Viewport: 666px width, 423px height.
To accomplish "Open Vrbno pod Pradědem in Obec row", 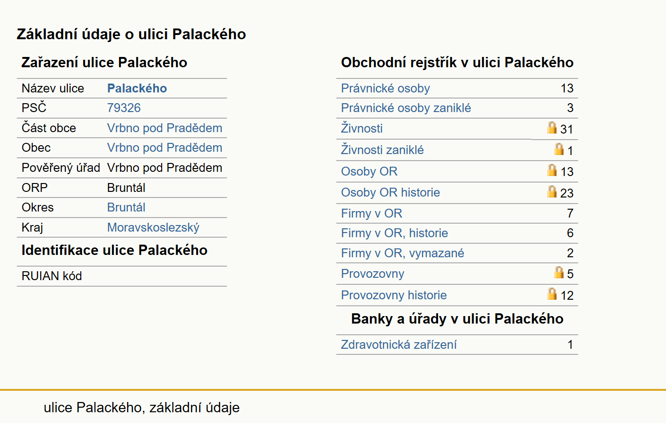I will tap(164, 148).
